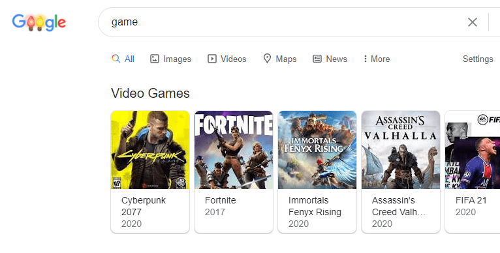
Task: Go to the Maps tab
Action: pyautogui.click(x=280, y=59)
